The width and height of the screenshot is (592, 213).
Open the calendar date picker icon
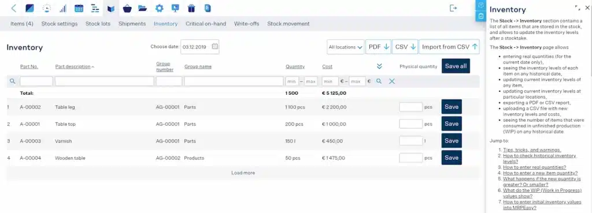click(214, 47)
